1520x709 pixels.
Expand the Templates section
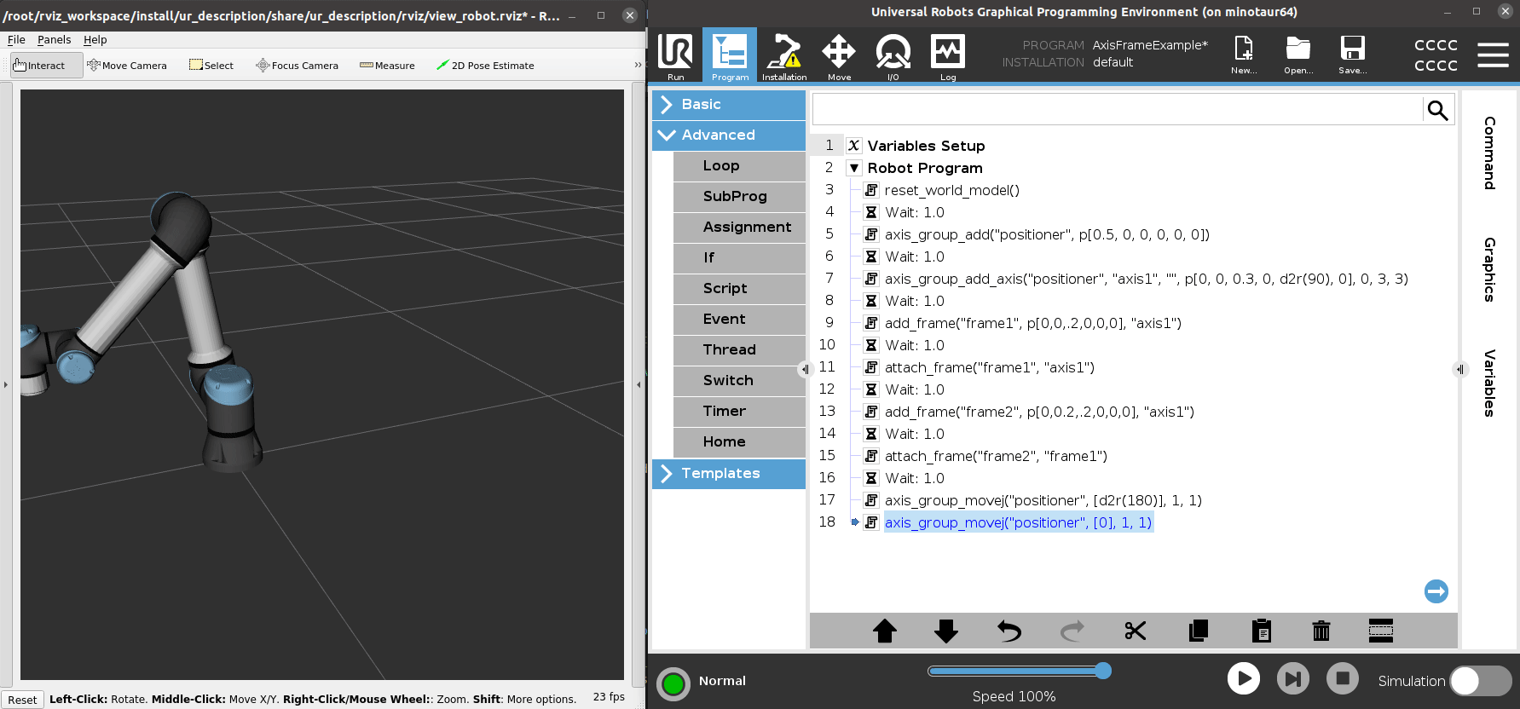pyautogui.click(x=729, y=473)
